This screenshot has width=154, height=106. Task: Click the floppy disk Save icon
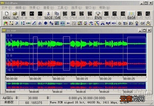[x=24, y=15]
